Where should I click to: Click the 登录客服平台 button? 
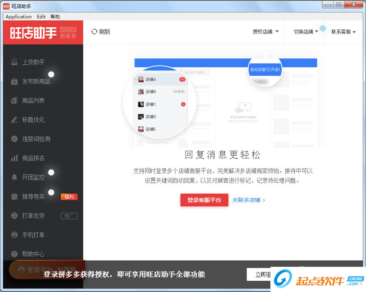(x=204, y=200)
